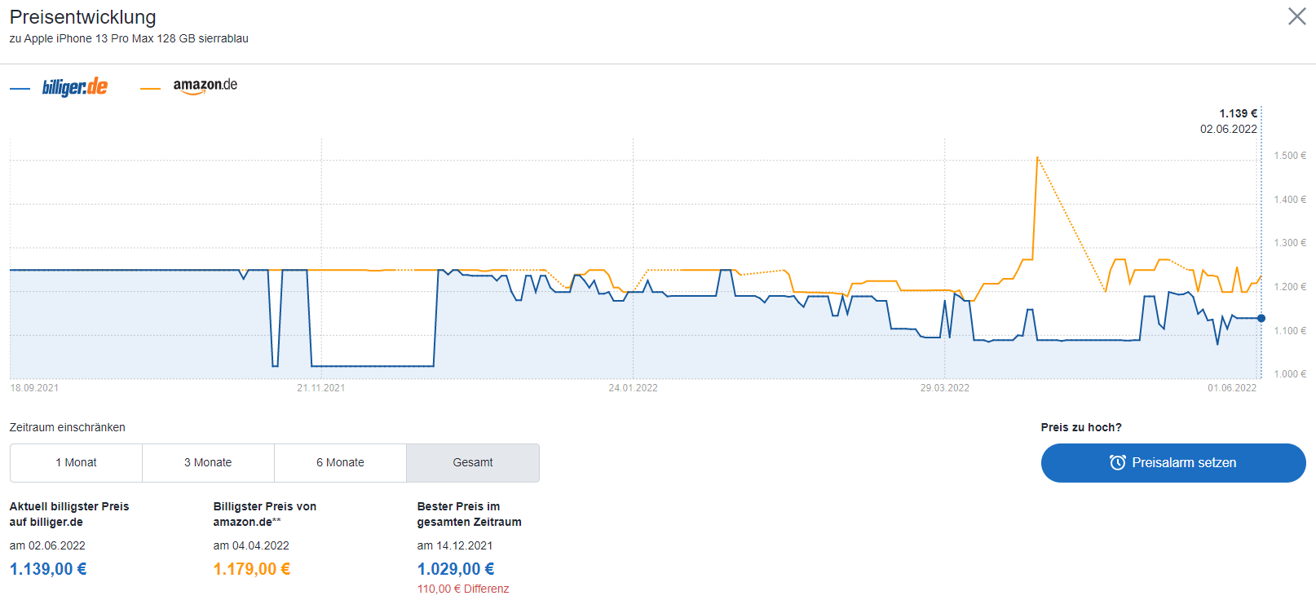Click the 18.09.2021 axis date label
Image resolution: width=1316 pixels, height=609 pixels.
click(34, 388)
